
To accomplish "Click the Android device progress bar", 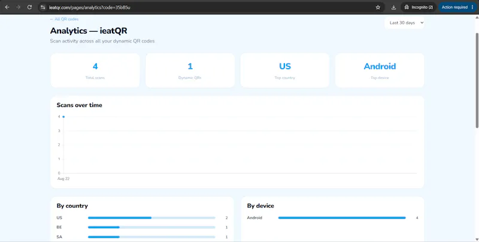I will (x=342, y=218).
